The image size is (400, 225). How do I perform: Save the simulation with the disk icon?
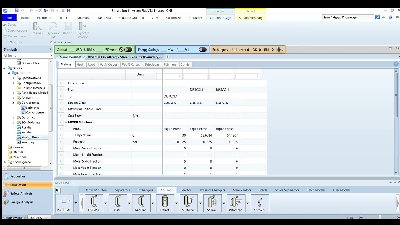point(17,11)
